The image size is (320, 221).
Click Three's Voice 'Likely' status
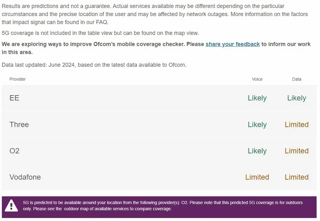257,124
